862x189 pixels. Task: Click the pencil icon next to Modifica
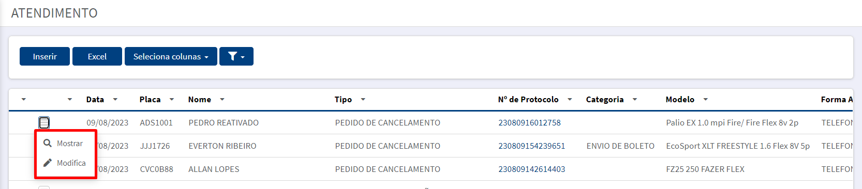48,163
